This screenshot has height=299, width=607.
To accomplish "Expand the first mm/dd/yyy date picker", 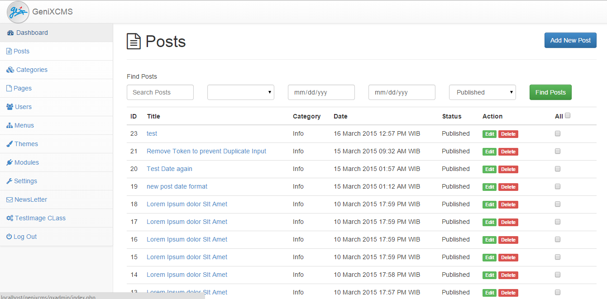I will [x=321, y=92].
